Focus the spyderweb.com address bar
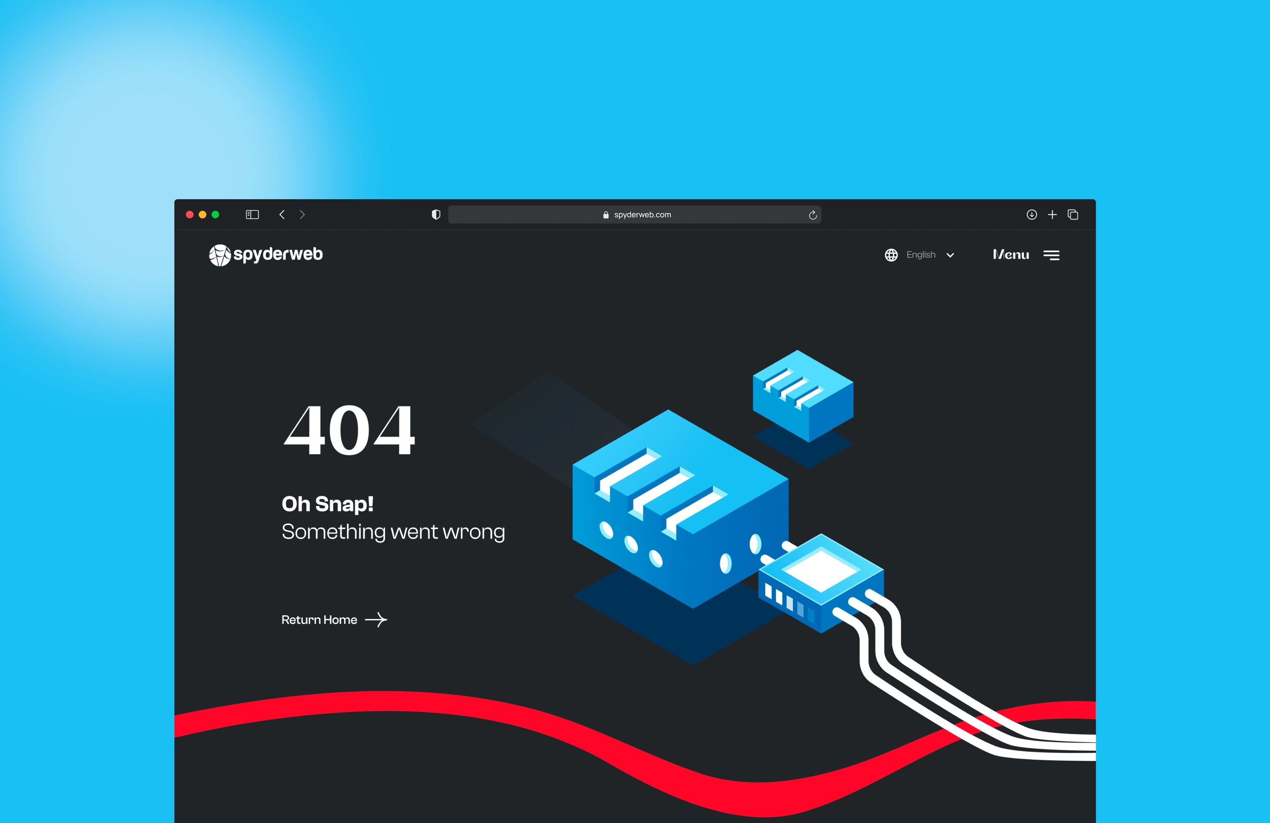 tap(635, 214)
